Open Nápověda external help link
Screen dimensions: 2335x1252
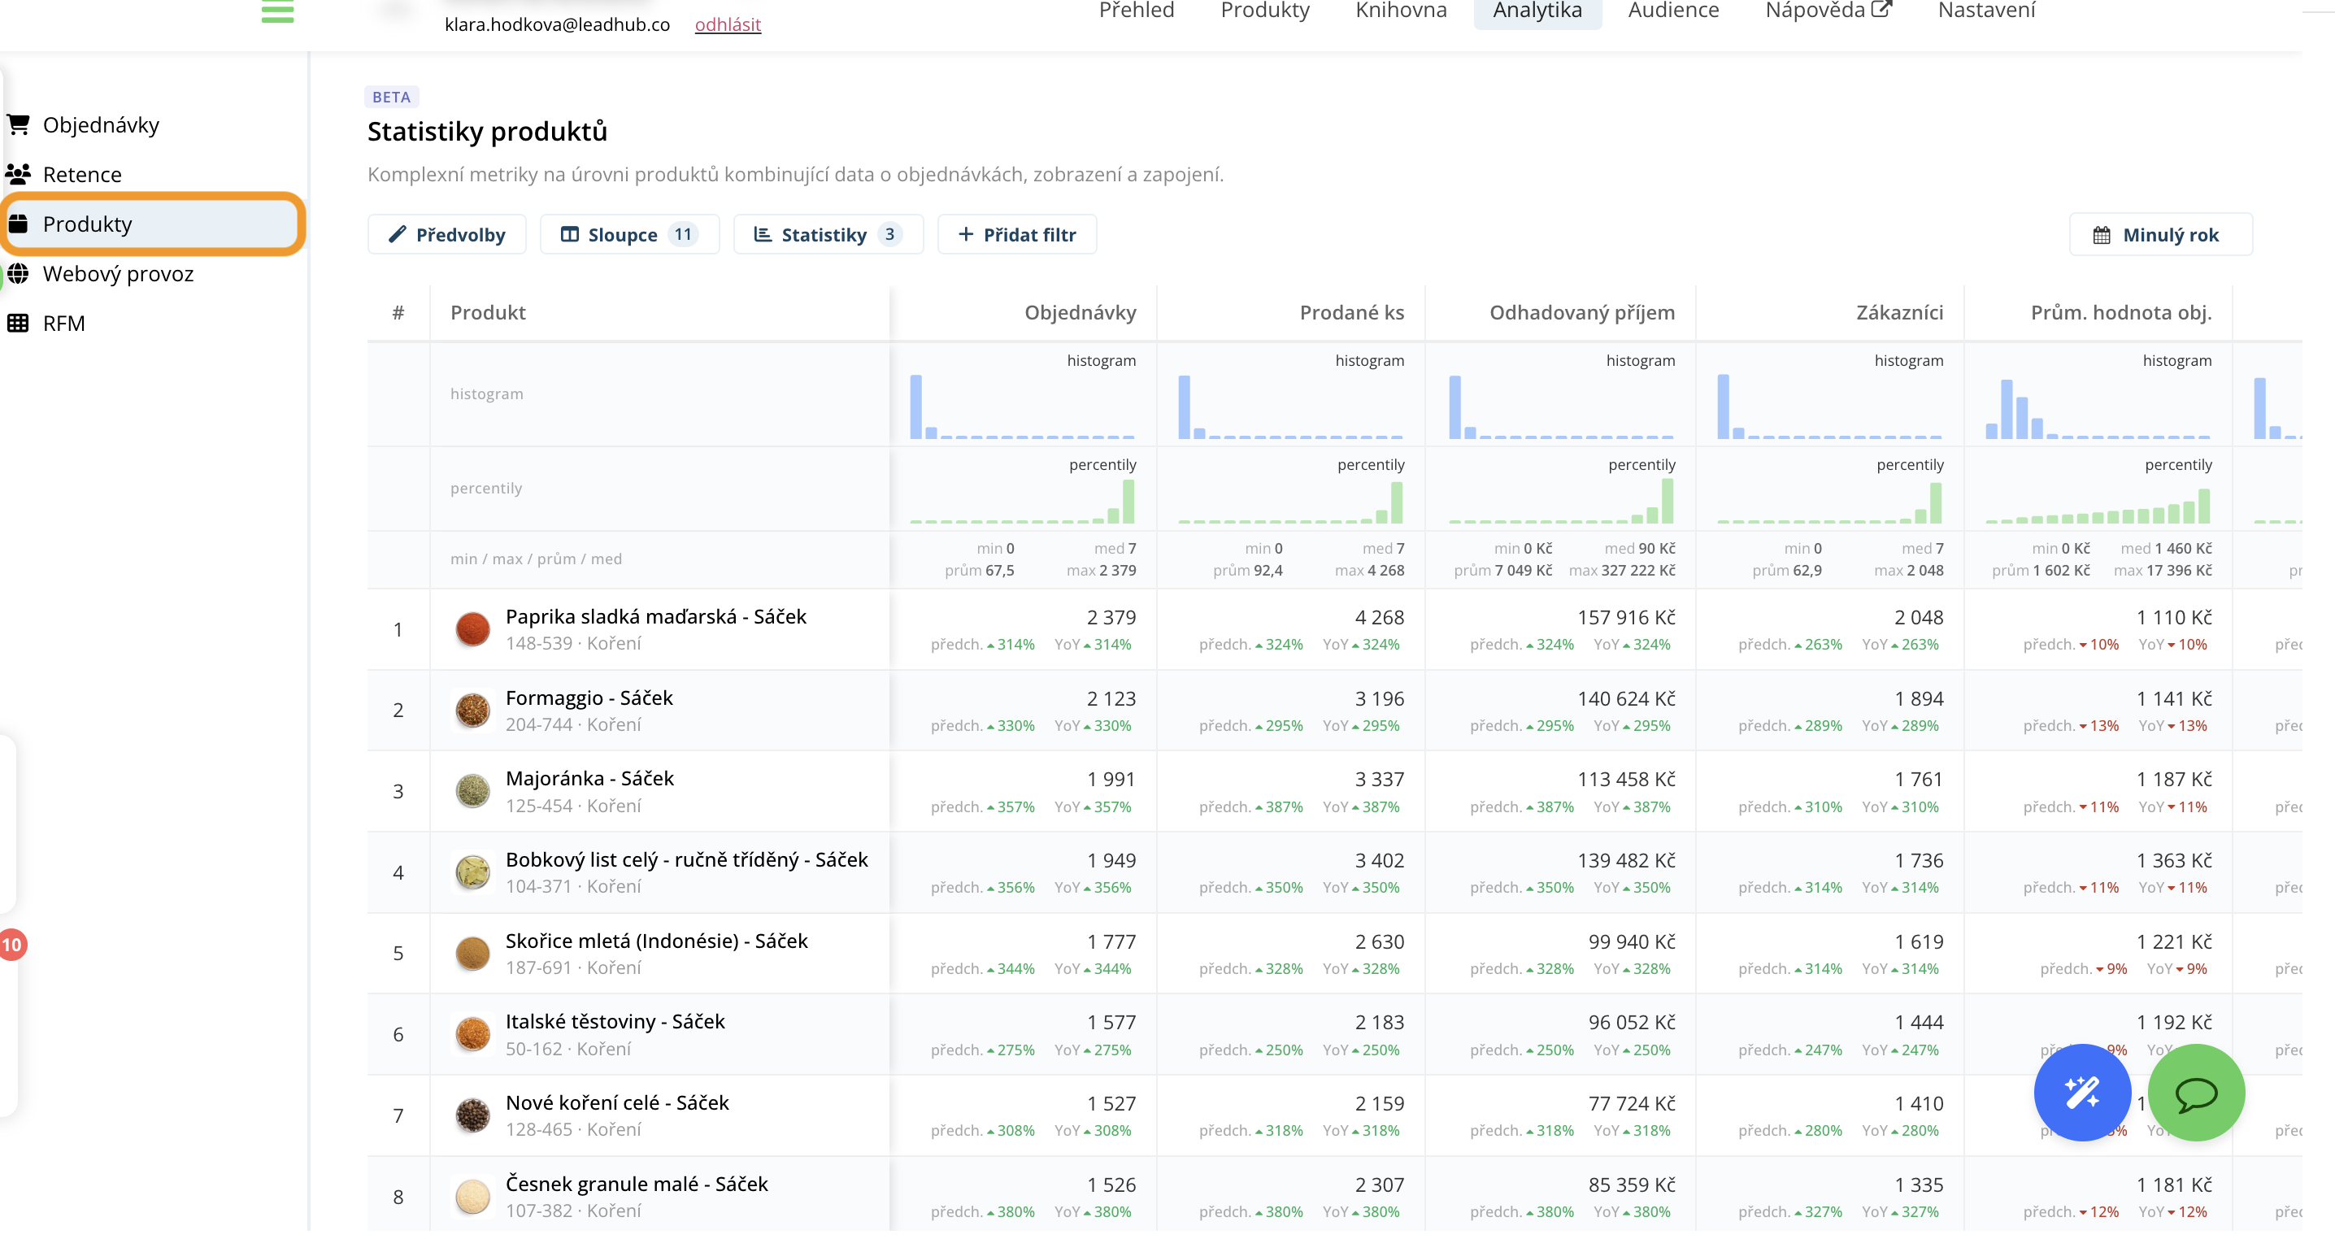tap(1828, 11)
